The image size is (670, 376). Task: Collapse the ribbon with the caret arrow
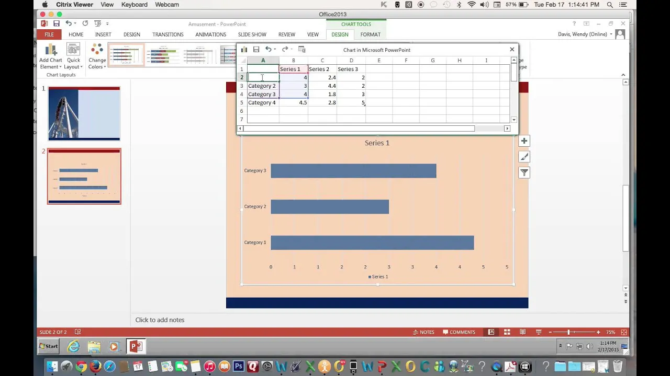623,75
